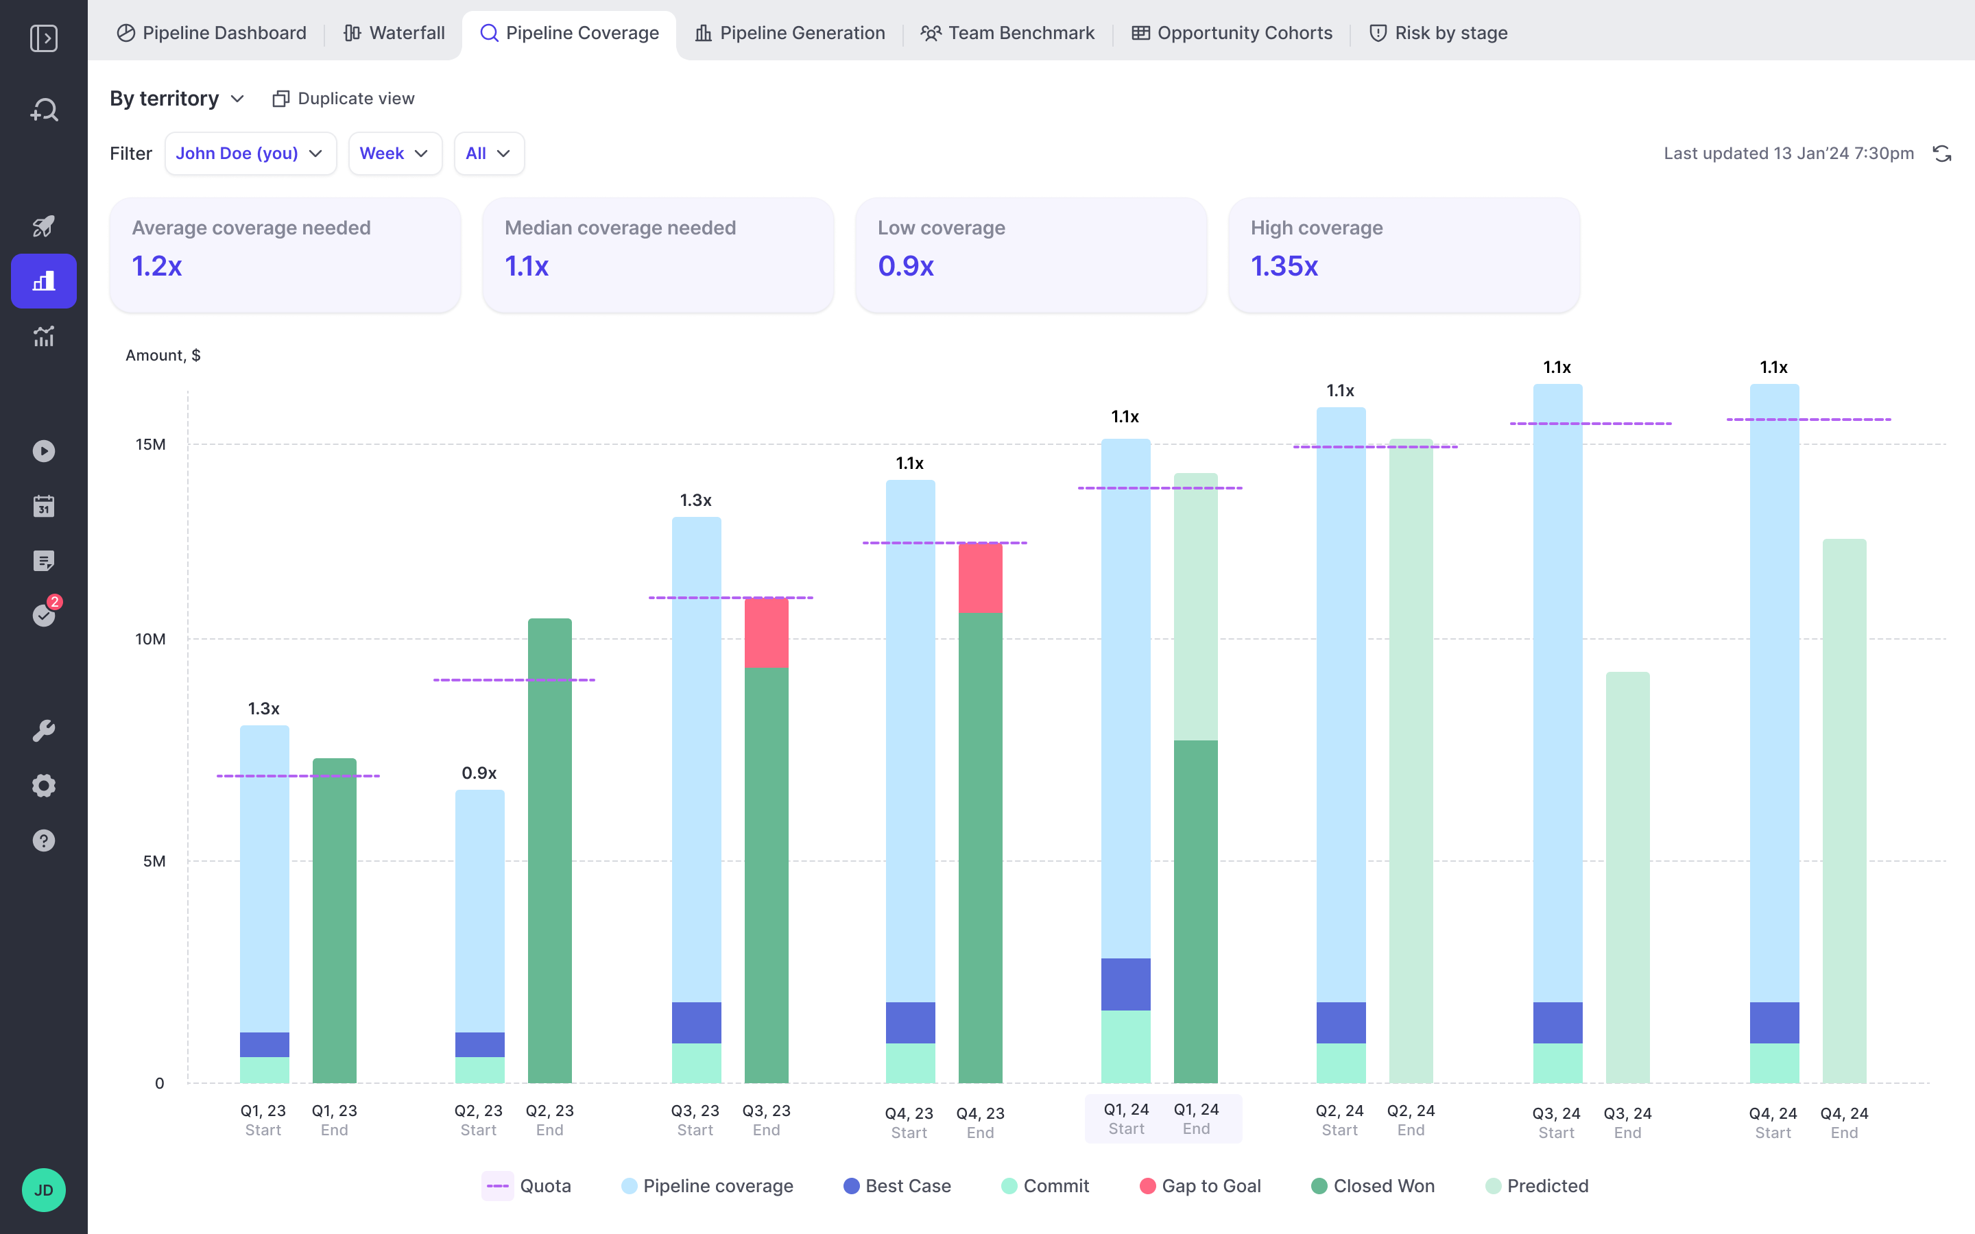
Task: Click the Q4, 24 Start pipeline bar
Action: pos(1774,693)
